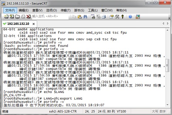Viewport: 172px width, 115px height.
Task: Open the 编辑(E) menu
Action: point(24,10)
